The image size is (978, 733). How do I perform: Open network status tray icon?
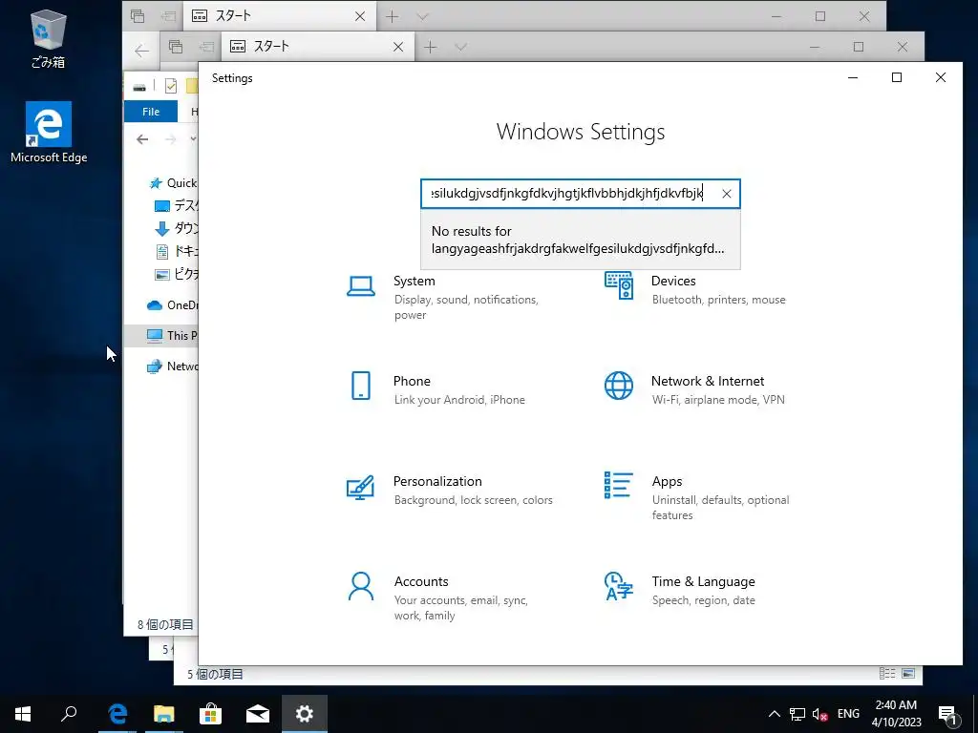point(797,714)
